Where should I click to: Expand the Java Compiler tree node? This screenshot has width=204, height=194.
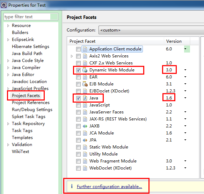[8, 68]
